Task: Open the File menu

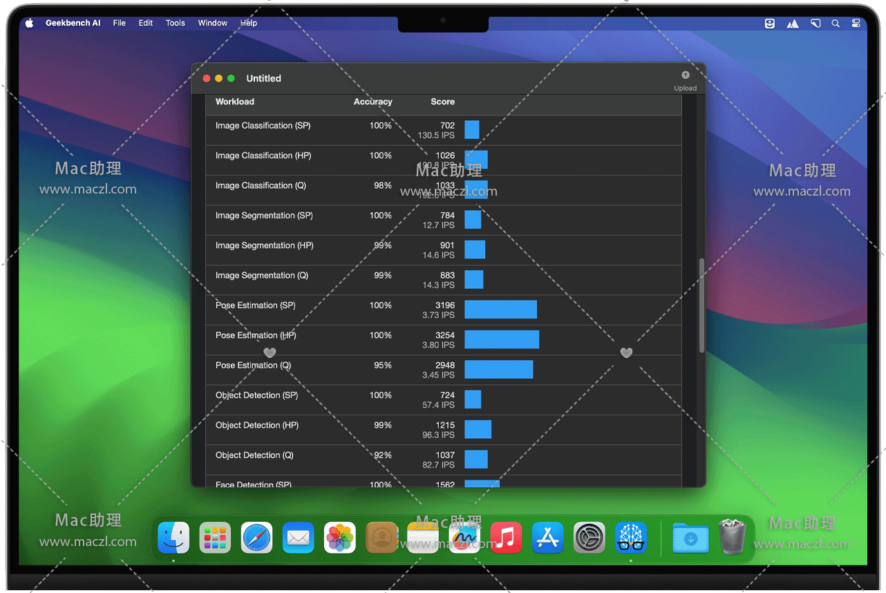Action: pyautogui.click(x=120, y=23)
